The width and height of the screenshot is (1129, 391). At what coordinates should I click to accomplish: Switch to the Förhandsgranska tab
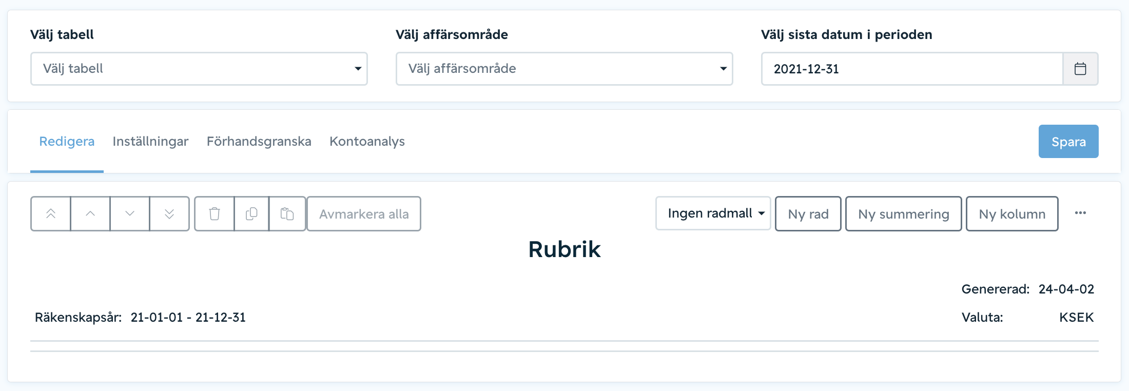(259, 142)
